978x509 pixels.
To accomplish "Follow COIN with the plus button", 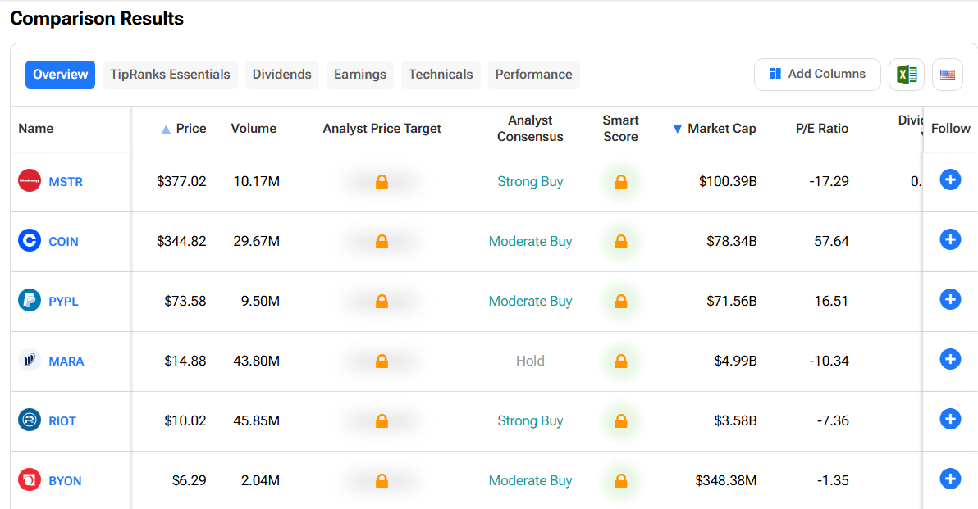I will click(x=950, y=240).
